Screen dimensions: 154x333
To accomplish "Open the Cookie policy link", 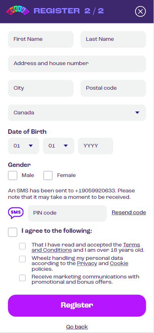I will tap(119, 263).
